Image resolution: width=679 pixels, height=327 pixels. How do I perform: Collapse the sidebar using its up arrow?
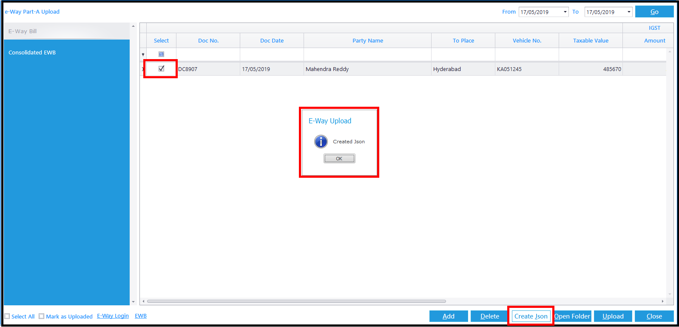(x=133, y=26)
